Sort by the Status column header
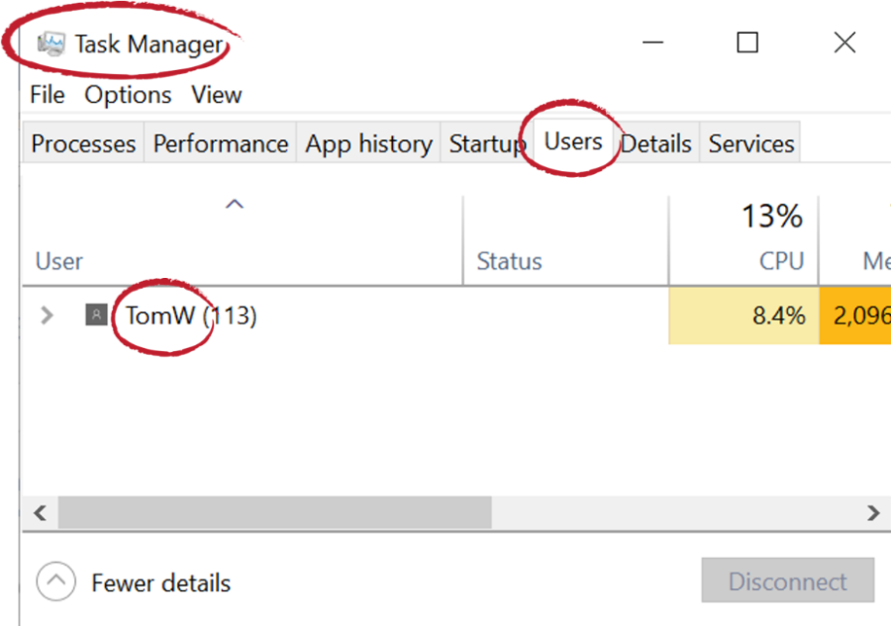891x626 pixels. (566, 240)
